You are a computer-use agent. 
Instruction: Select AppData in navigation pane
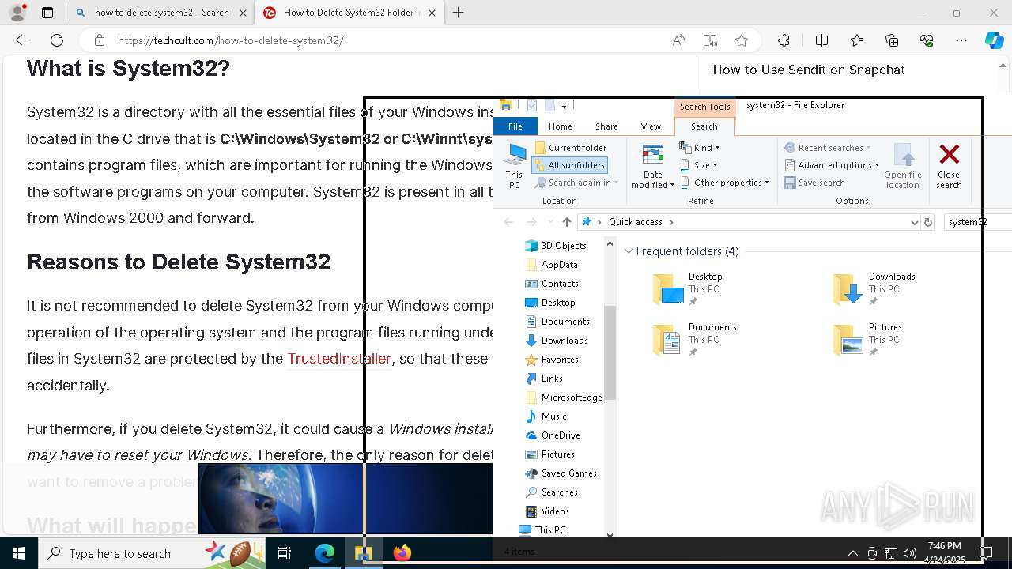coord(552,265)
